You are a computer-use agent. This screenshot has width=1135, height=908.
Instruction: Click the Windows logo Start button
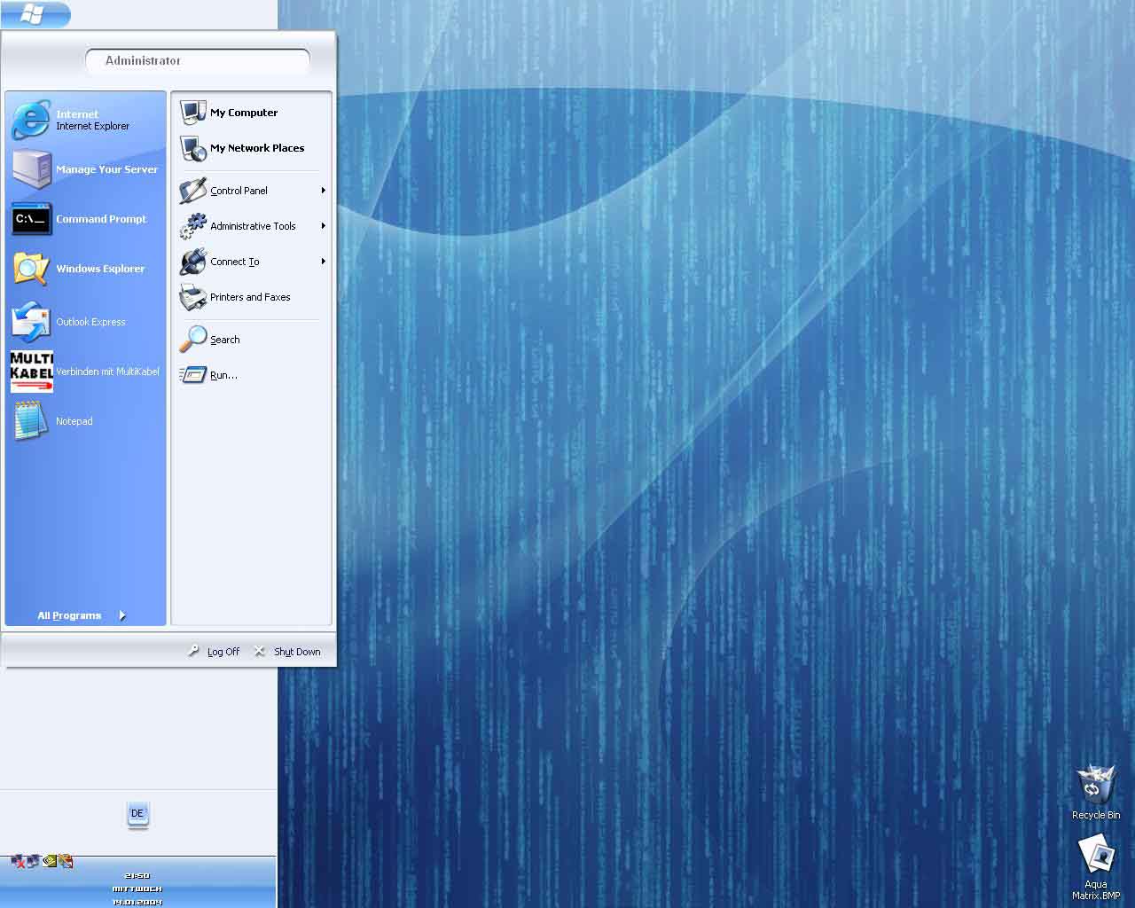pos(35,13)
